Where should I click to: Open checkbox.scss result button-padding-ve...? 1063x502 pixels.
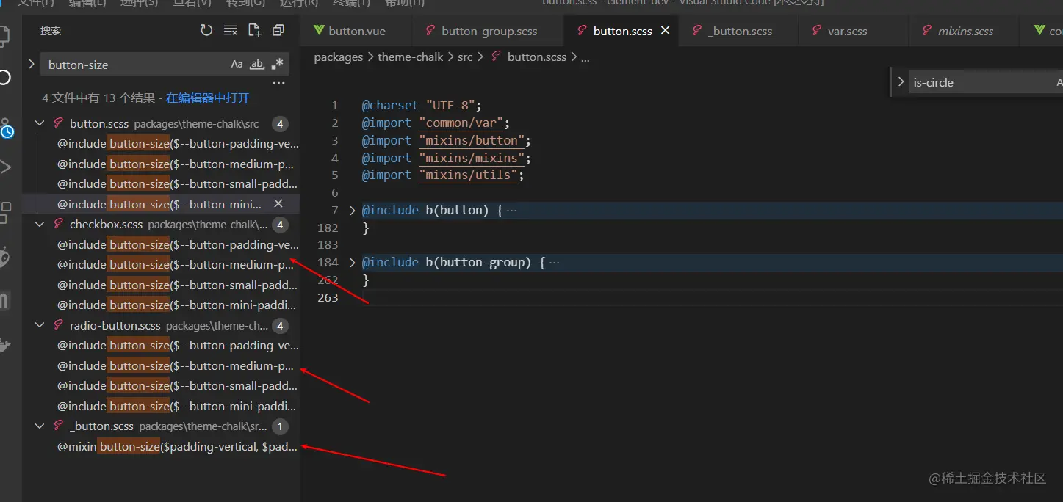(x=178, y=244)
